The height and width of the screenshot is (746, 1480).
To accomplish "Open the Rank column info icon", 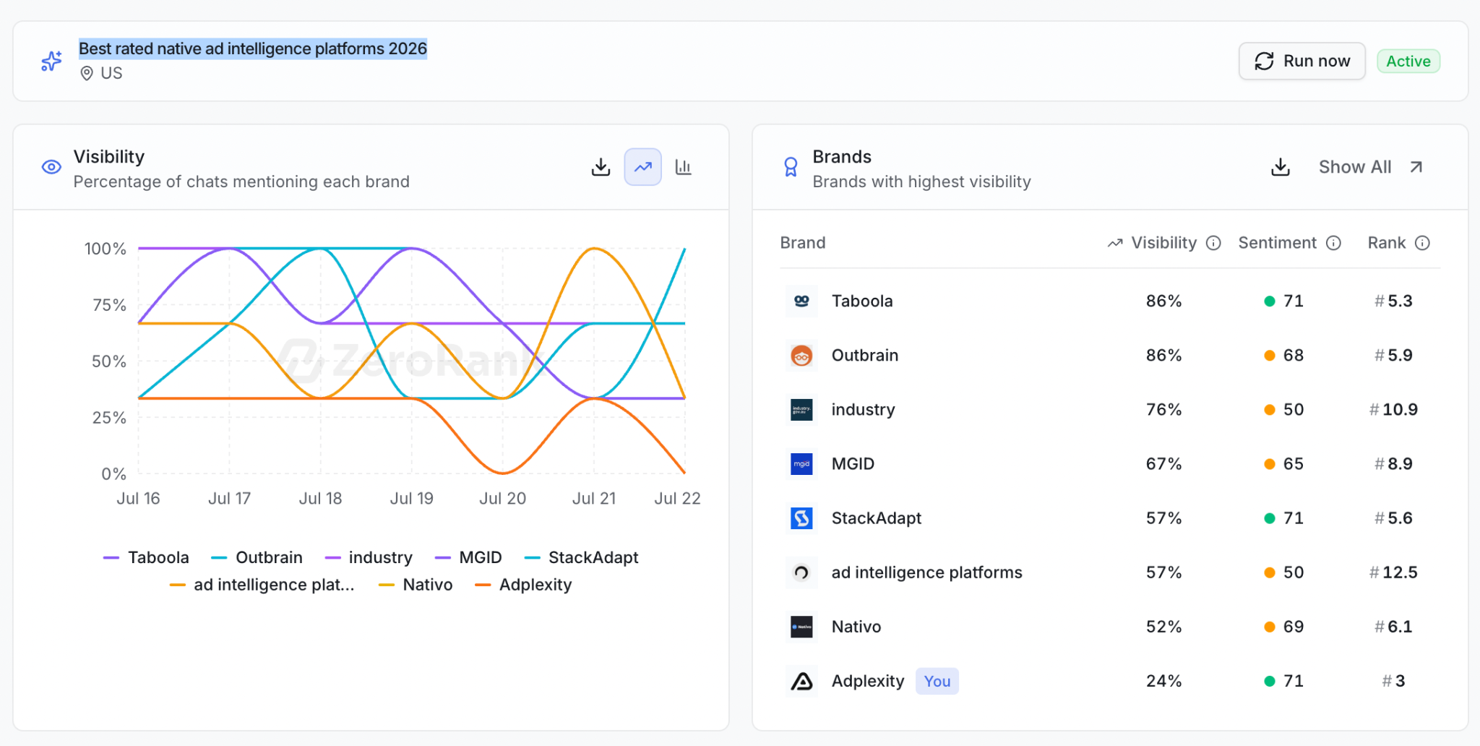I will click(x=1422, y=243).
